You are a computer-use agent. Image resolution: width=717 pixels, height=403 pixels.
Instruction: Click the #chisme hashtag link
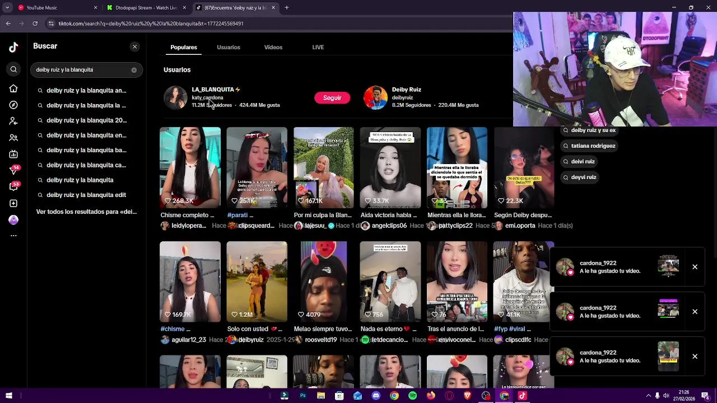click(173, 329)
